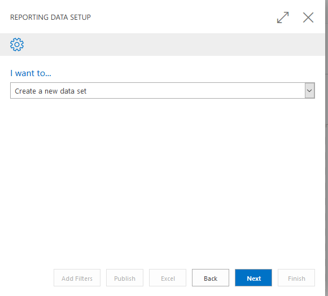Focus the text 'Create a new data set'
Image resolution: width=328 pixels, height=296 pixels.
coord(50,91)
